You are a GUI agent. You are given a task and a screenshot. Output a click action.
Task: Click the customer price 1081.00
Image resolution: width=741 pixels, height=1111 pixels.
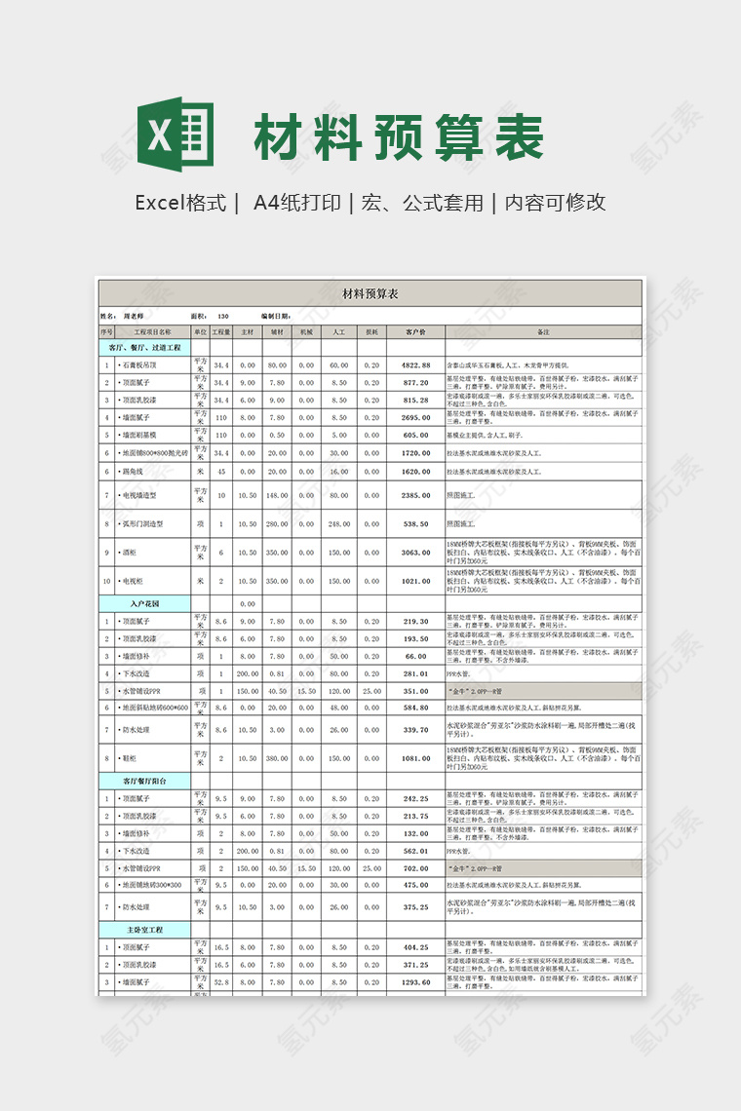[415, 758]
